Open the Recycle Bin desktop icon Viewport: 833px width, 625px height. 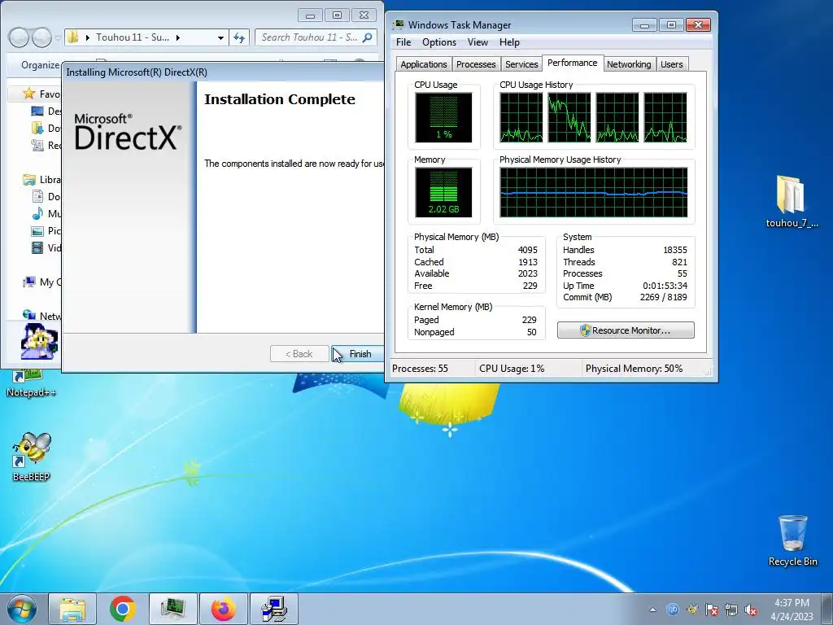(x=792, y=540)
